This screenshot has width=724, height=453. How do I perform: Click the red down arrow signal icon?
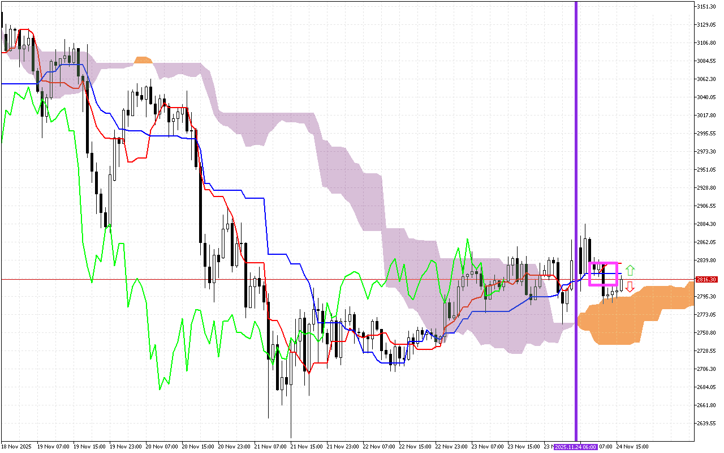pyautogui.click(x=631, y=288)
